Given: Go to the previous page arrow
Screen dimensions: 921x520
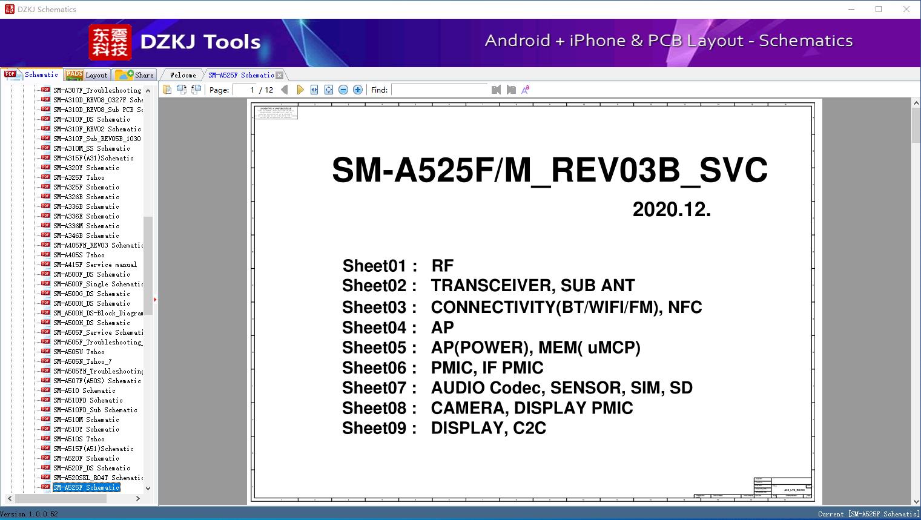Looking at the screenshot, I should 285,90.
